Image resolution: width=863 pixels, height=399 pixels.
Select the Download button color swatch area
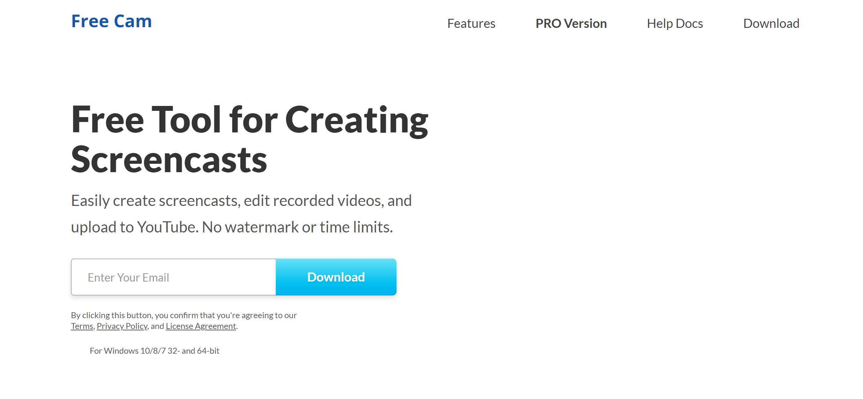[x=336, y=277]
